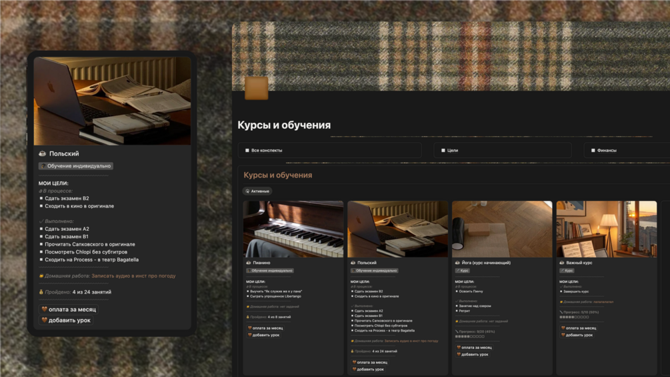This screenshot has width=670, height=377.
Task: Click Ретрит on the Йога card
Action: coord(465,311)
